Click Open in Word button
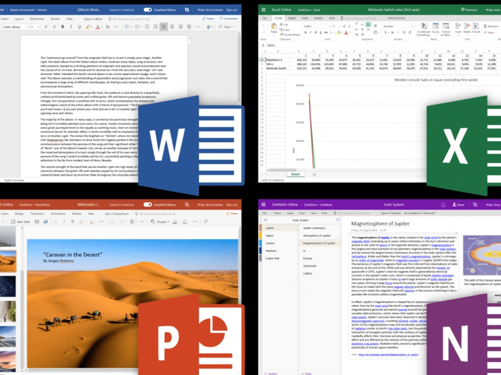This screenshot has width=501, height=375. [93, 19]
